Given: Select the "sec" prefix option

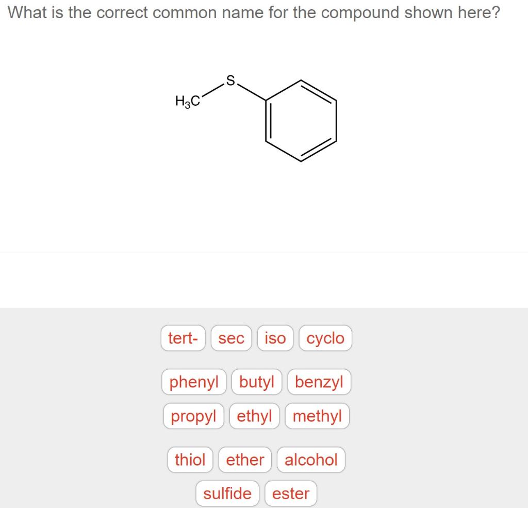Looking at the screenshot, I should 230,338.
